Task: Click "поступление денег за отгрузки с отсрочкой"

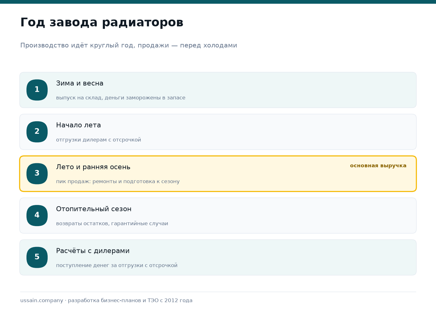Action: (117, 265)
